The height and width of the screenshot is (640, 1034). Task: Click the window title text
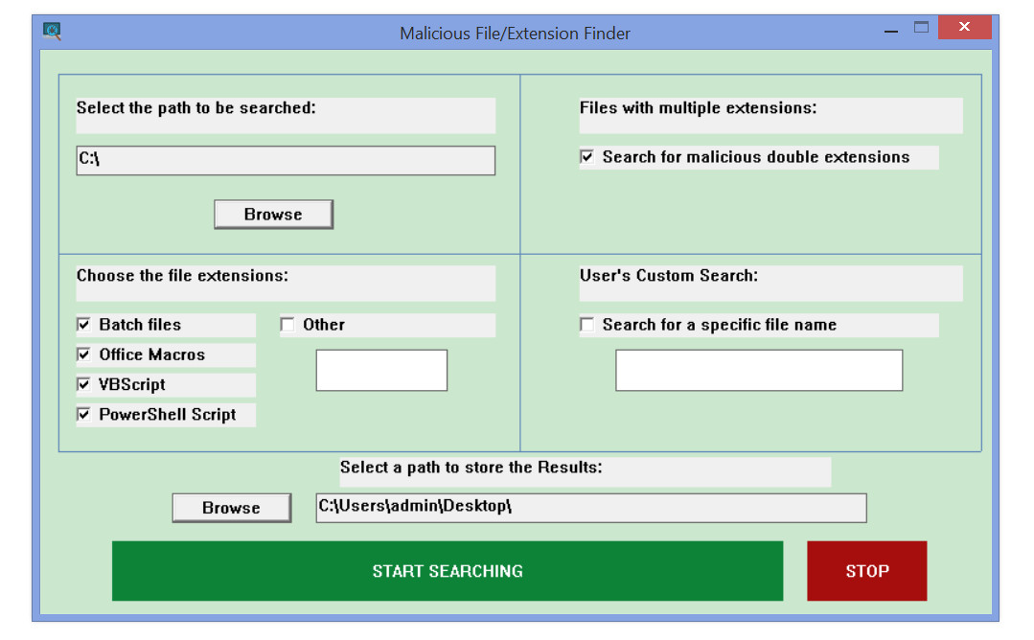[x=515, y=33]
